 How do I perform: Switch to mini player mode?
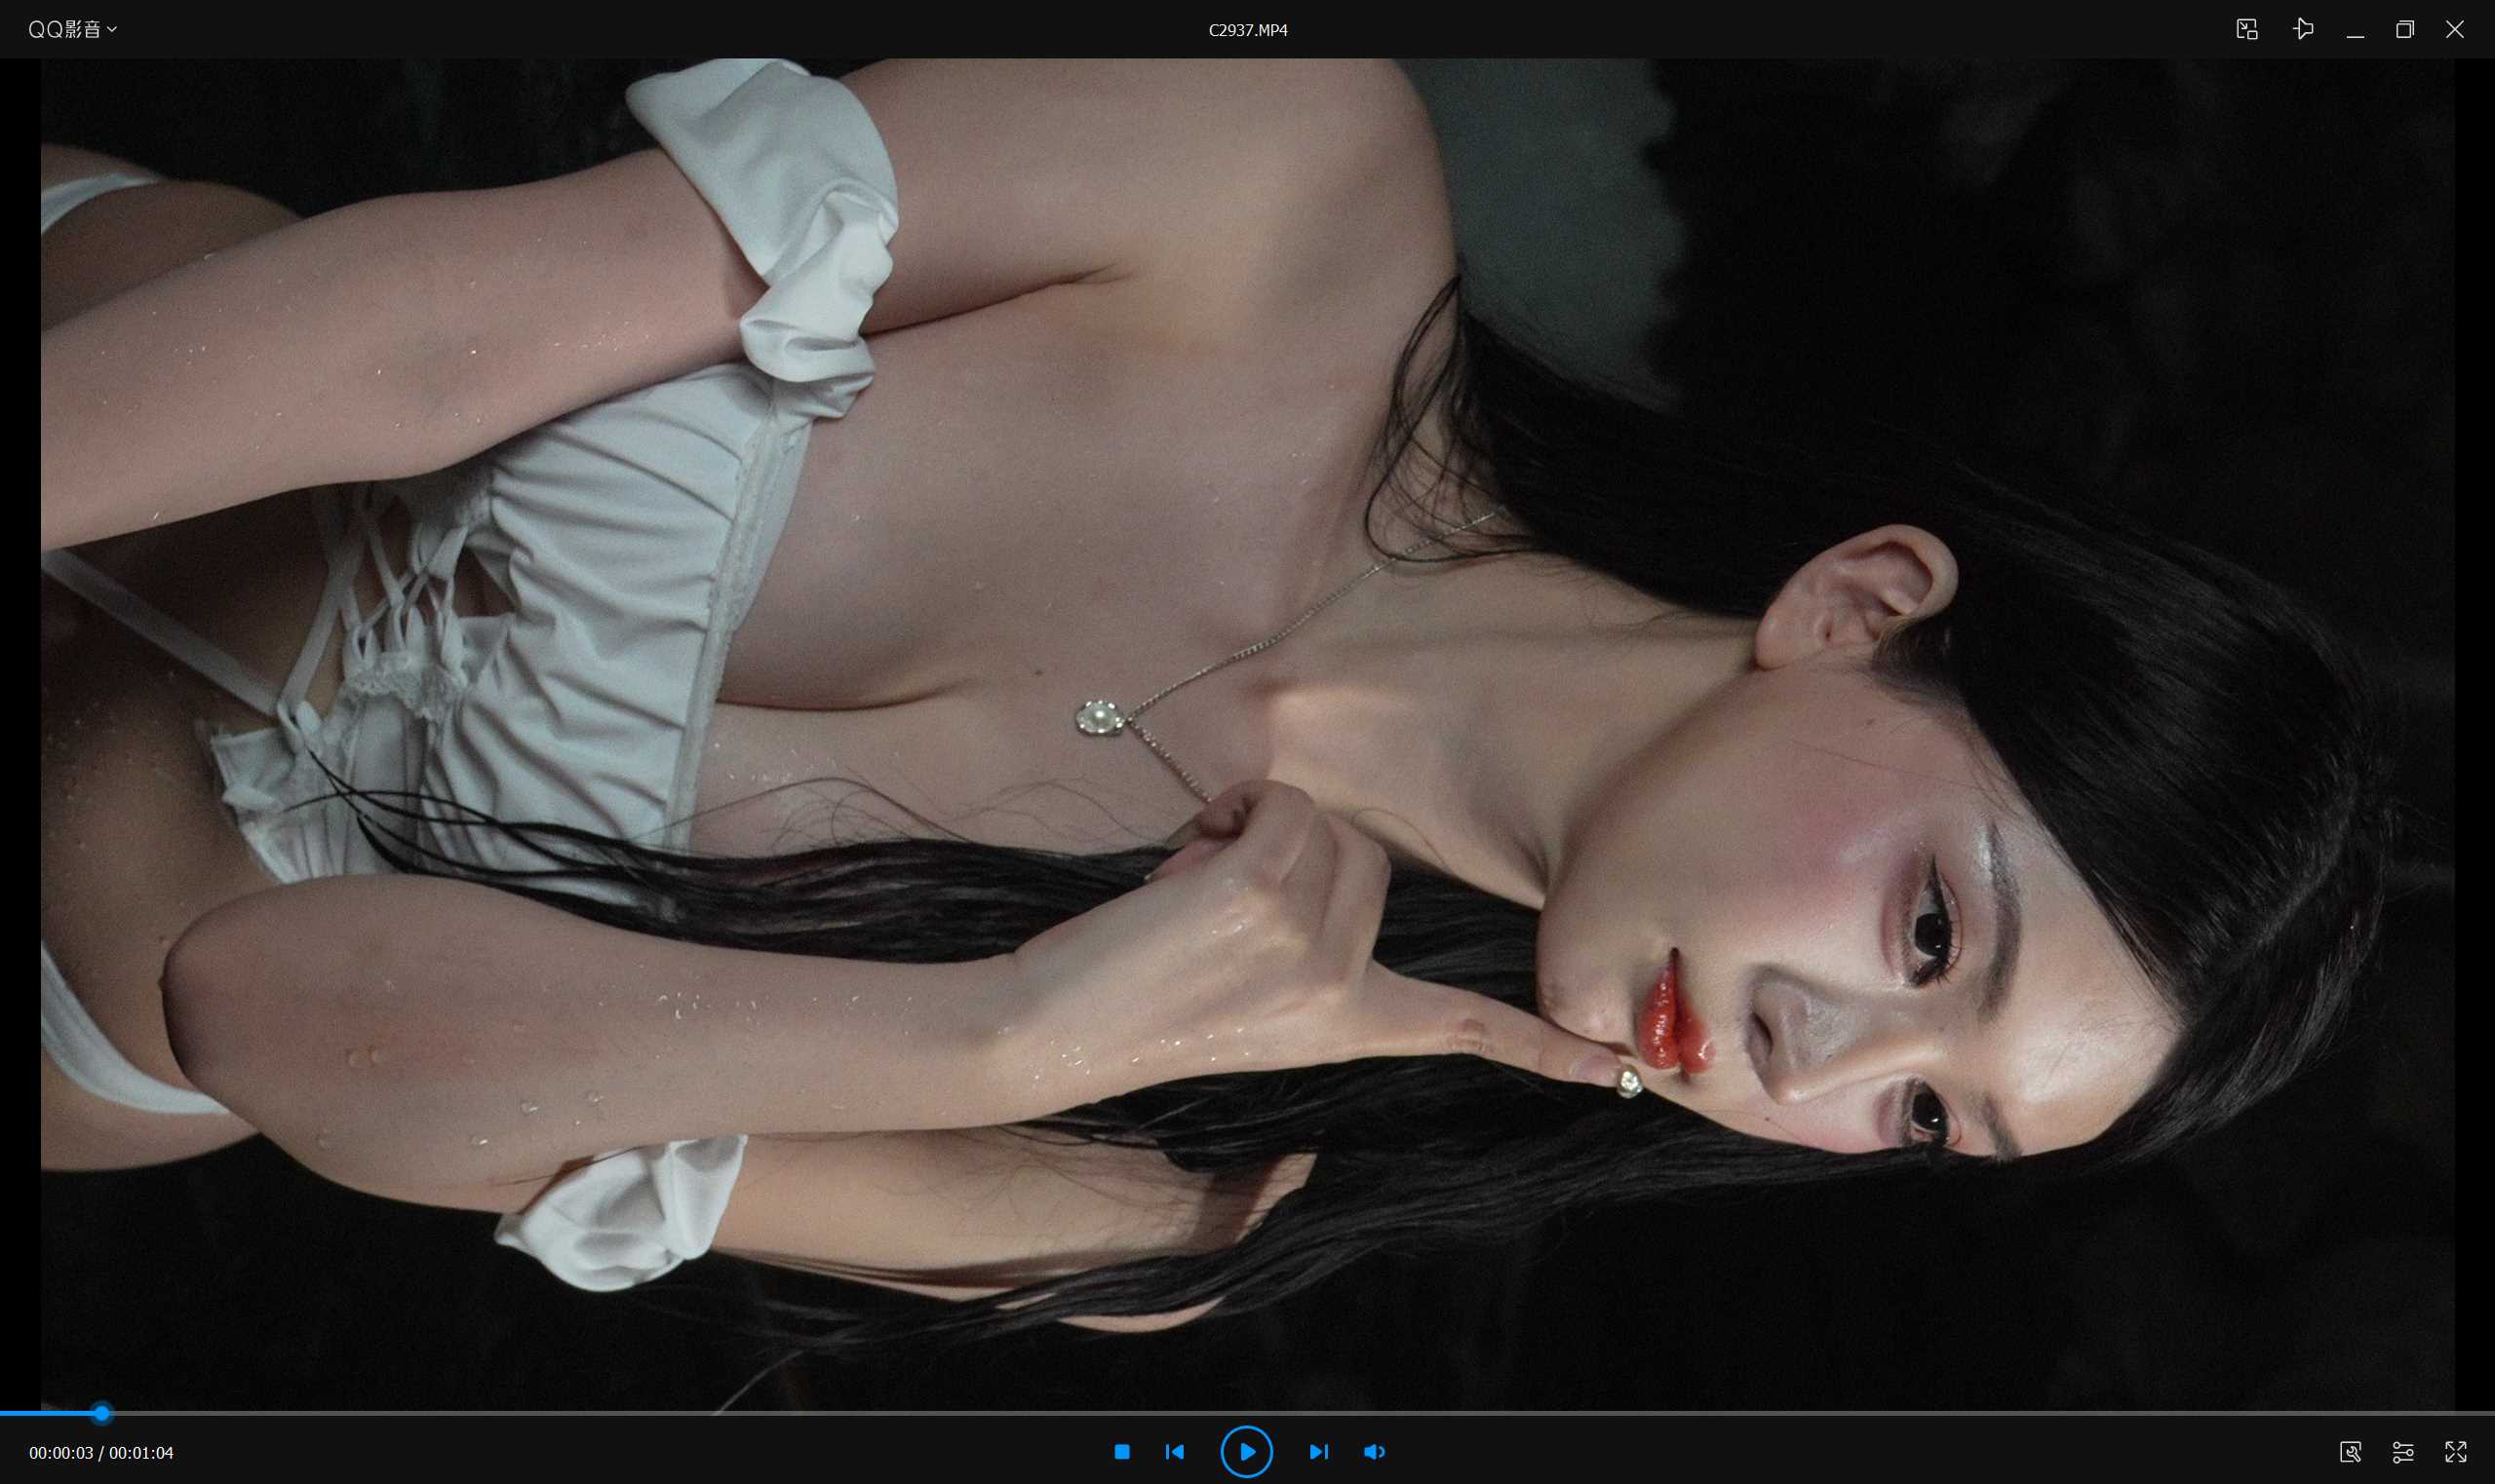pyautogui.click(x=2247, y=29)
